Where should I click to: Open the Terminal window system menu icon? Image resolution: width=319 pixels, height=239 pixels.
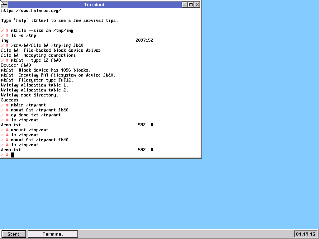click(x=4, y=4)
